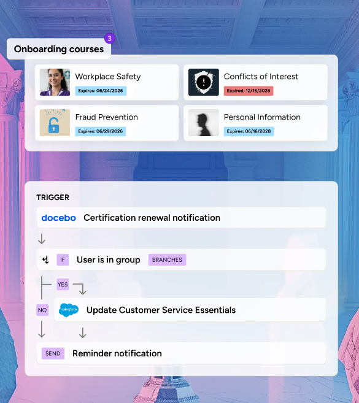Click the purple notification badge showing 3
This screenshot has width=359, height=403.
click(110, 38)
